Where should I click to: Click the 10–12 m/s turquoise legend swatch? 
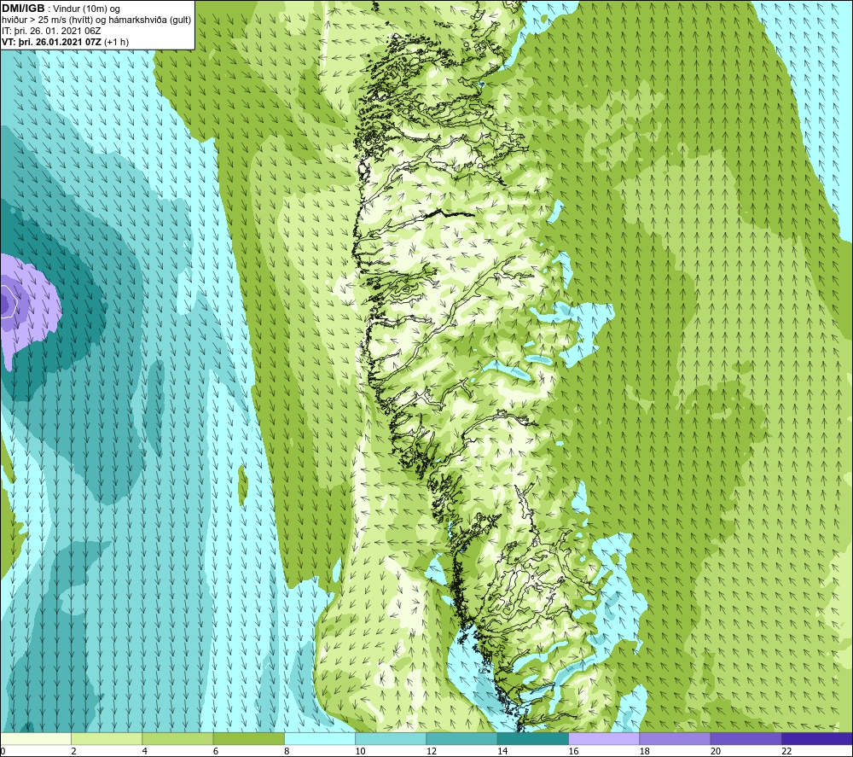click(x=391, y=738)
